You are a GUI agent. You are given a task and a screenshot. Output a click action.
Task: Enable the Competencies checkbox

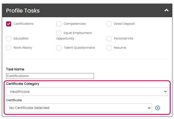click(x=59, y=24)
